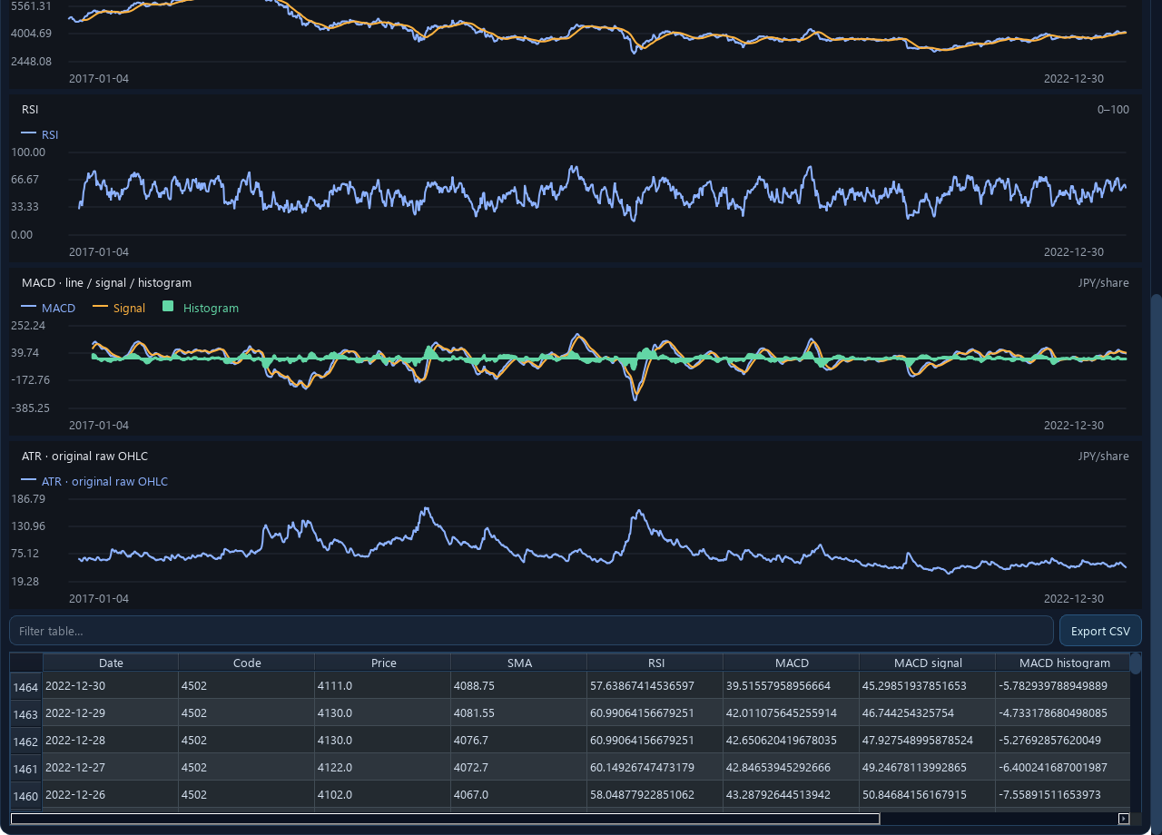The image size is (1162, 835).
Task: Select table row header 1462
Action: (26, 741)
